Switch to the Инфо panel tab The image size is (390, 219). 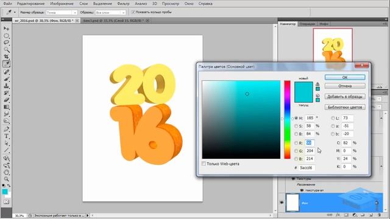tap(324, 24)
